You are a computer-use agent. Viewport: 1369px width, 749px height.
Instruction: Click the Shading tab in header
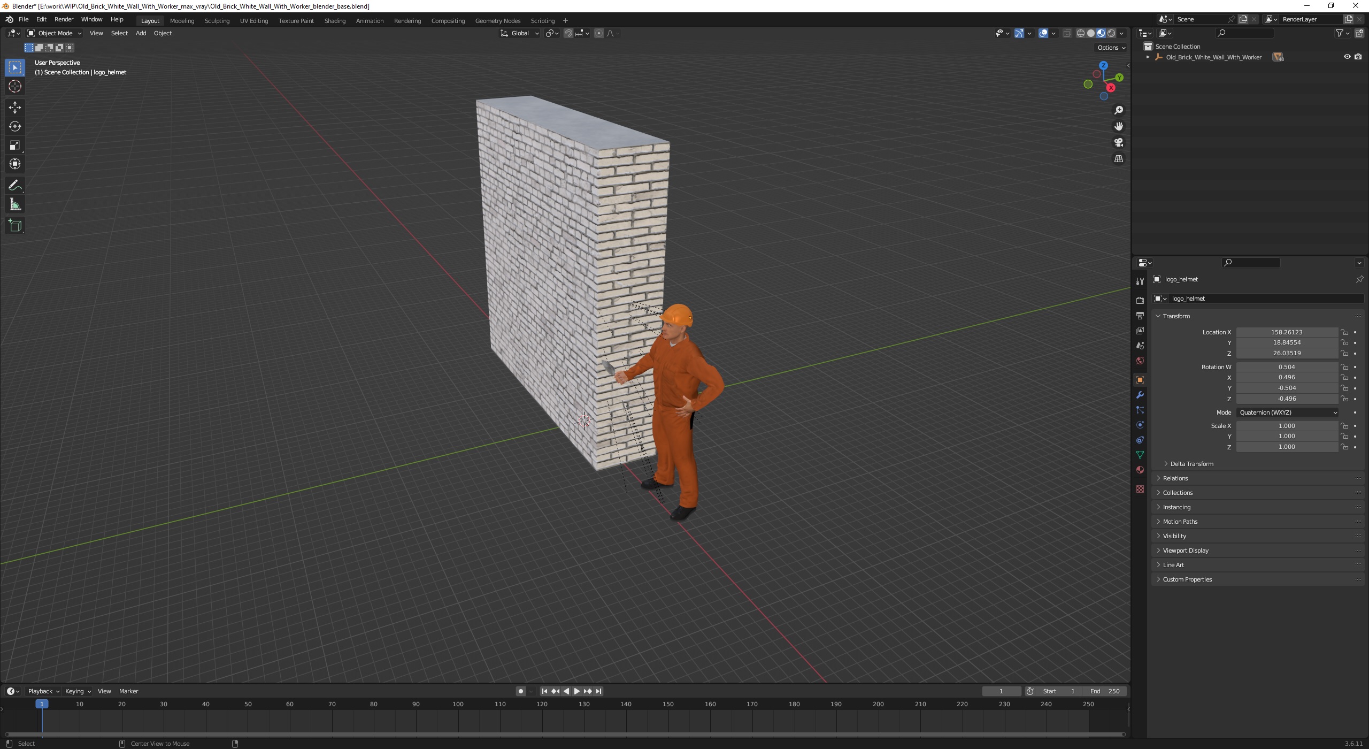(334, 20)
